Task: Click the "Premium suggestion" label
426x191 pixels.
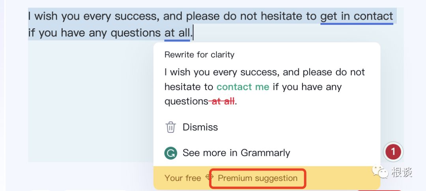Action: click(x=258, y=178)
